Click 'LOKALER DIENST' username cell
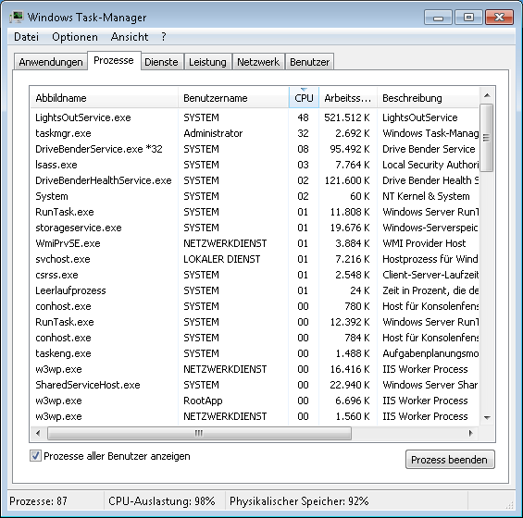The height and width of the screenshot is (518, 523). point(222,259)
